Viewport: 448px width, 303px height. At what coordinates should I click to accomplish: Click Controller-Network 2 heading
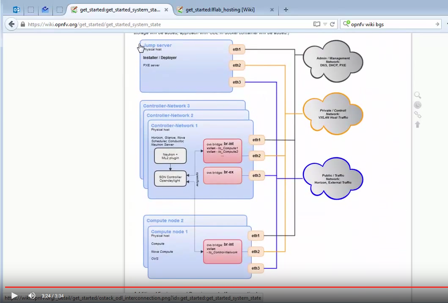point(170,116)
